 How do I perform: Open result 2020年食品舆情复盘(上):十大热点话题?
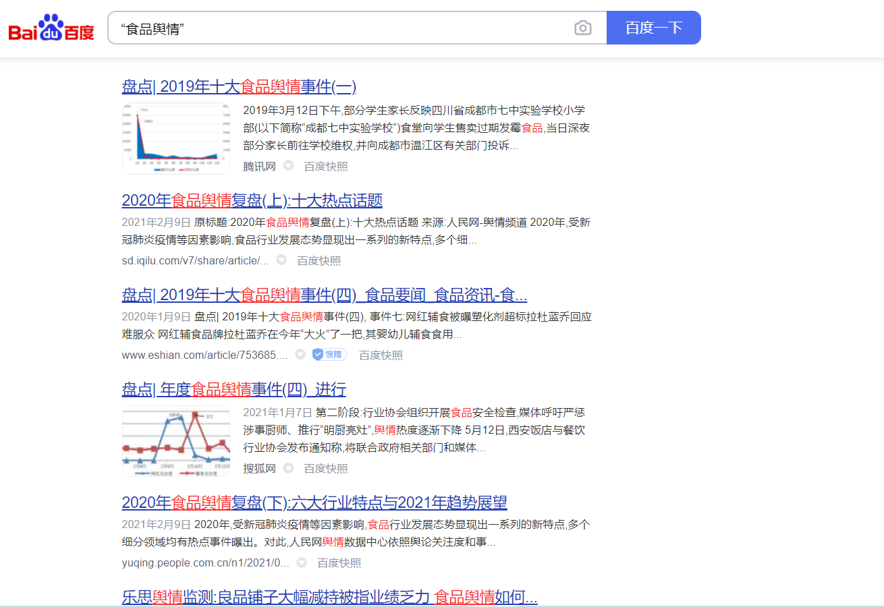(252, 200)
